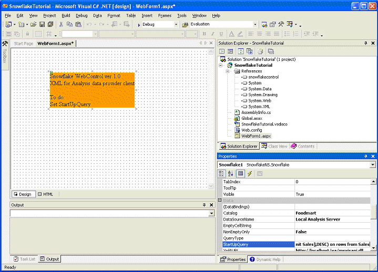
Task: Toggle the Properties view button in Properties window
Action: (x=240, y=173)
